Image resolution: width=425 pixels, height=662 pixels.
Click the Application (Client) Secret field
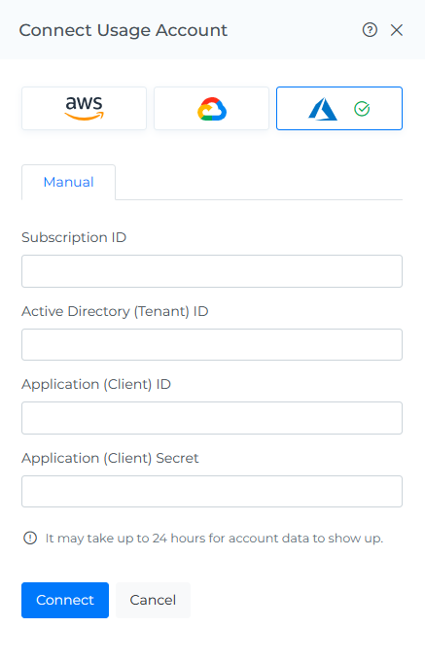click(x=212, y=492)
